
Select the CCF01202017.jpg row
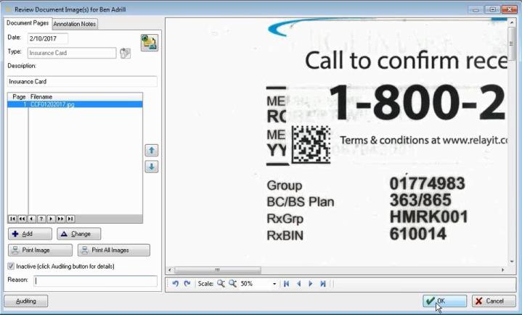point(75,104)
